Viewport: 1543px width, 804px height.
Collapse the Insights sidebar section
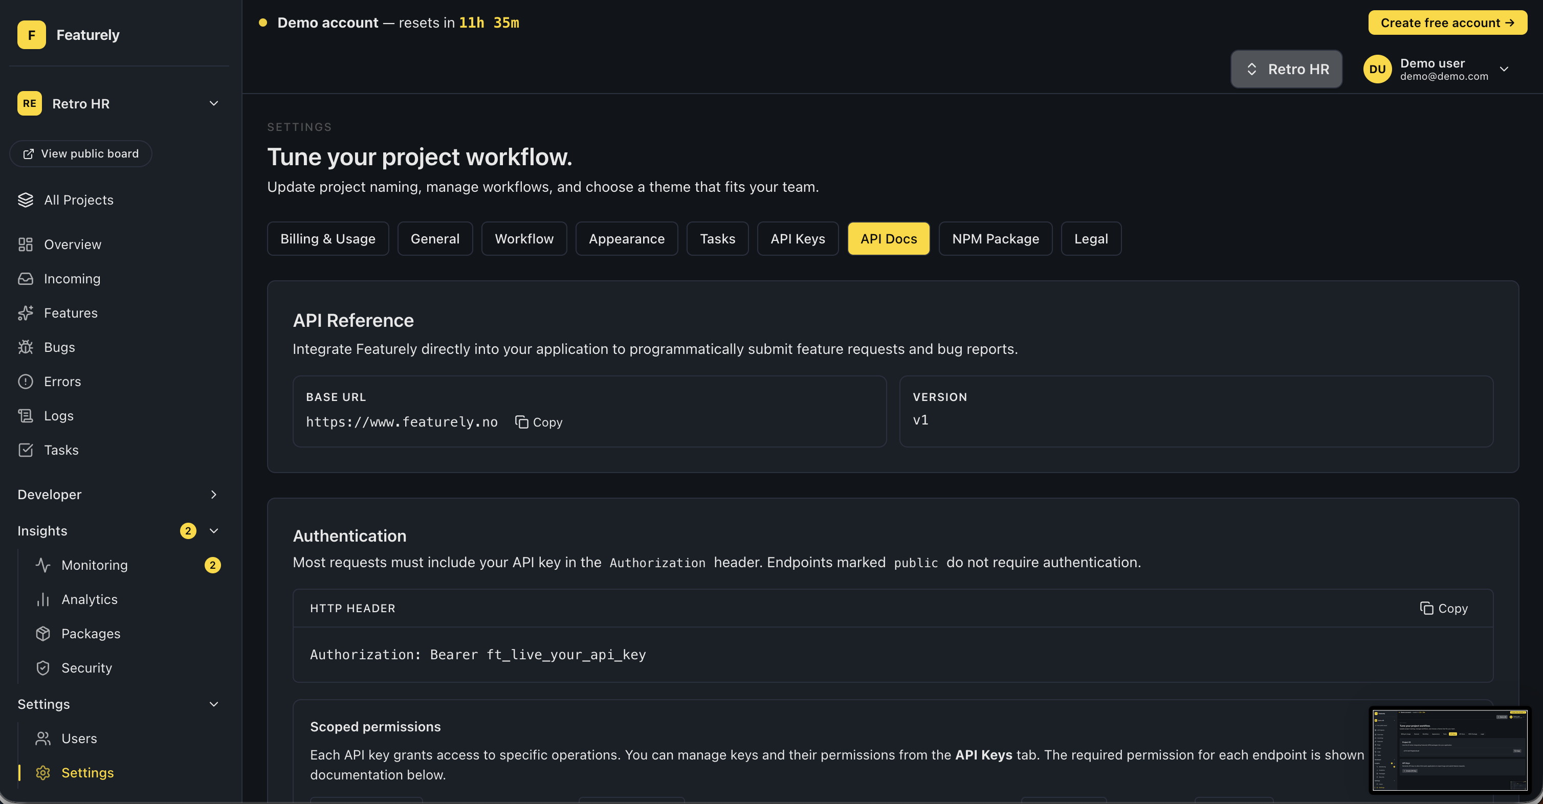pos(214,531)
